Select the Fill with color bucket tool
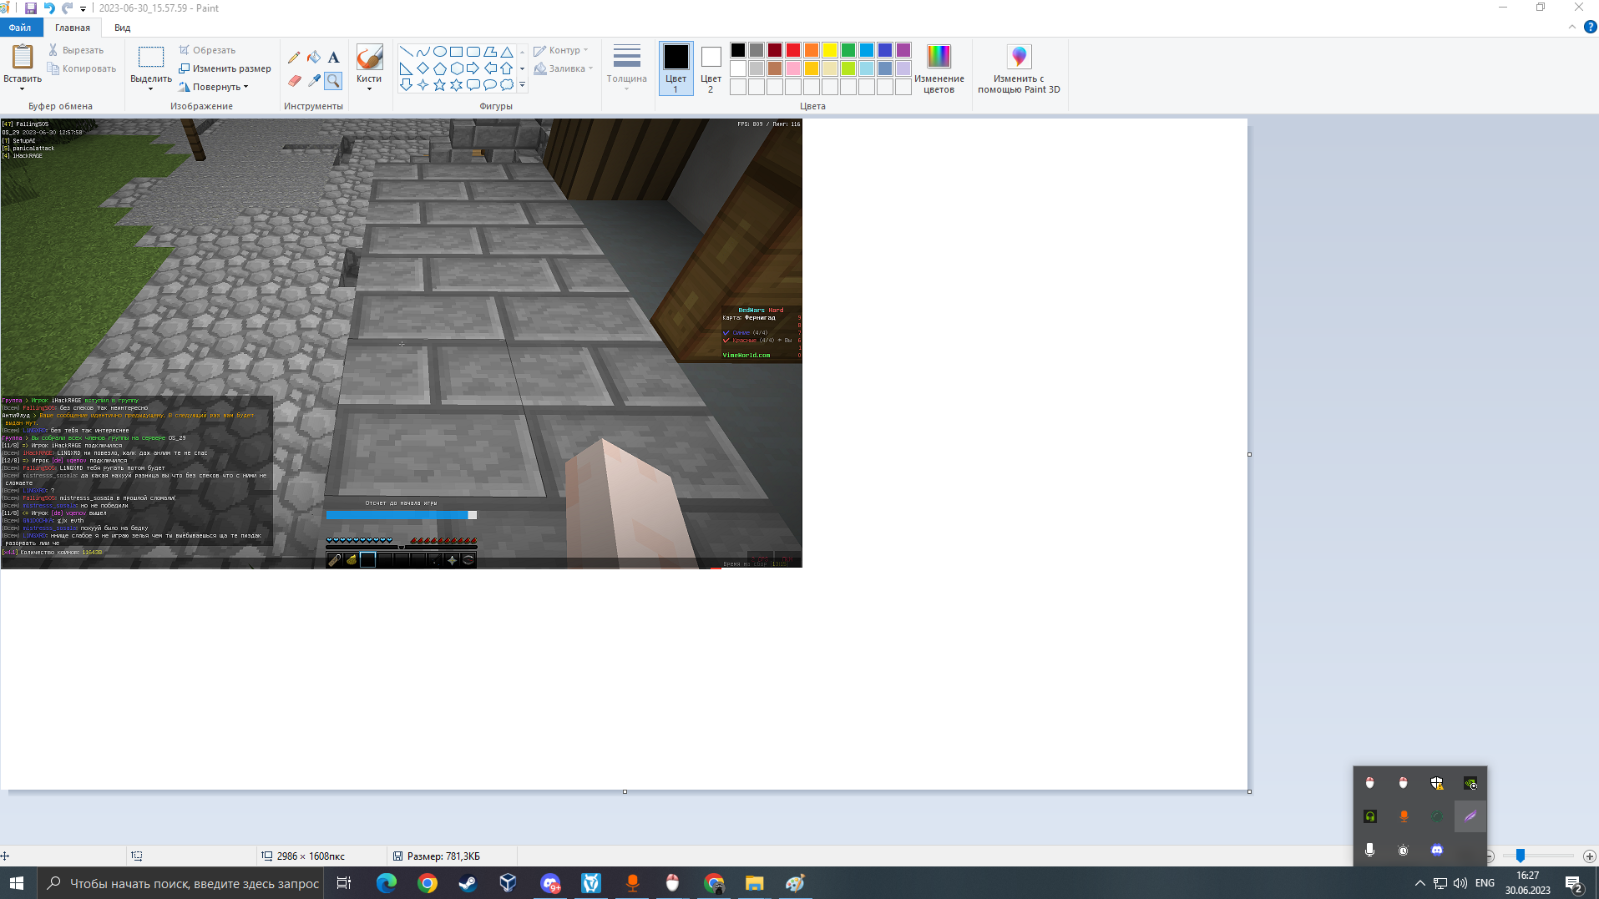The height and width of the screenshot is (899, 1599). 314,58
